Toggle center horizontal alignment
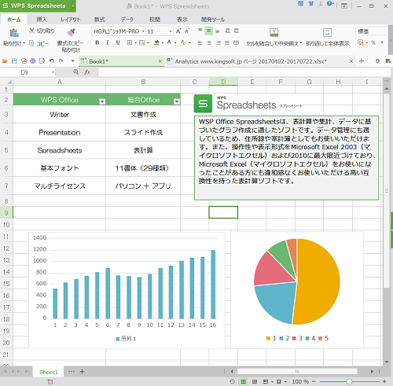 point(209,42)
